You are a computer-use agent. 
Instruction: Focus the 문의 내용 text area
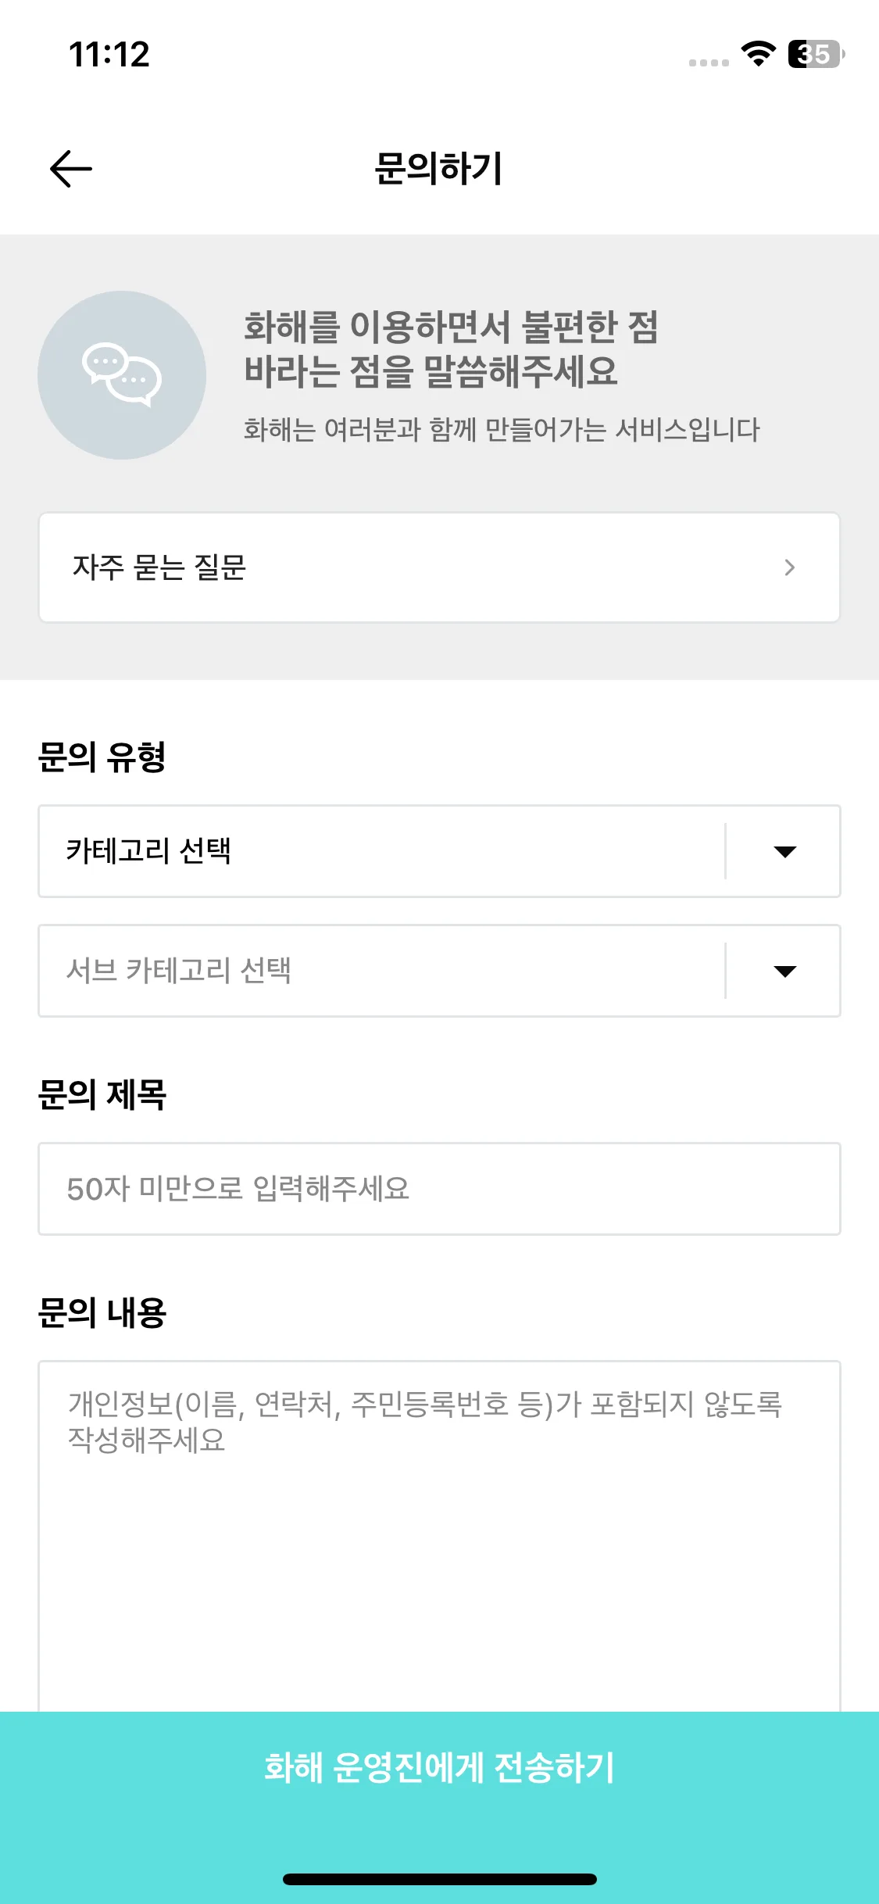click(439, 1536)
